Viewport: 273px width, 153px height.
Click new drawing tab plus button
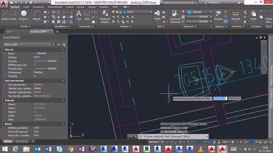coord(57,32)
